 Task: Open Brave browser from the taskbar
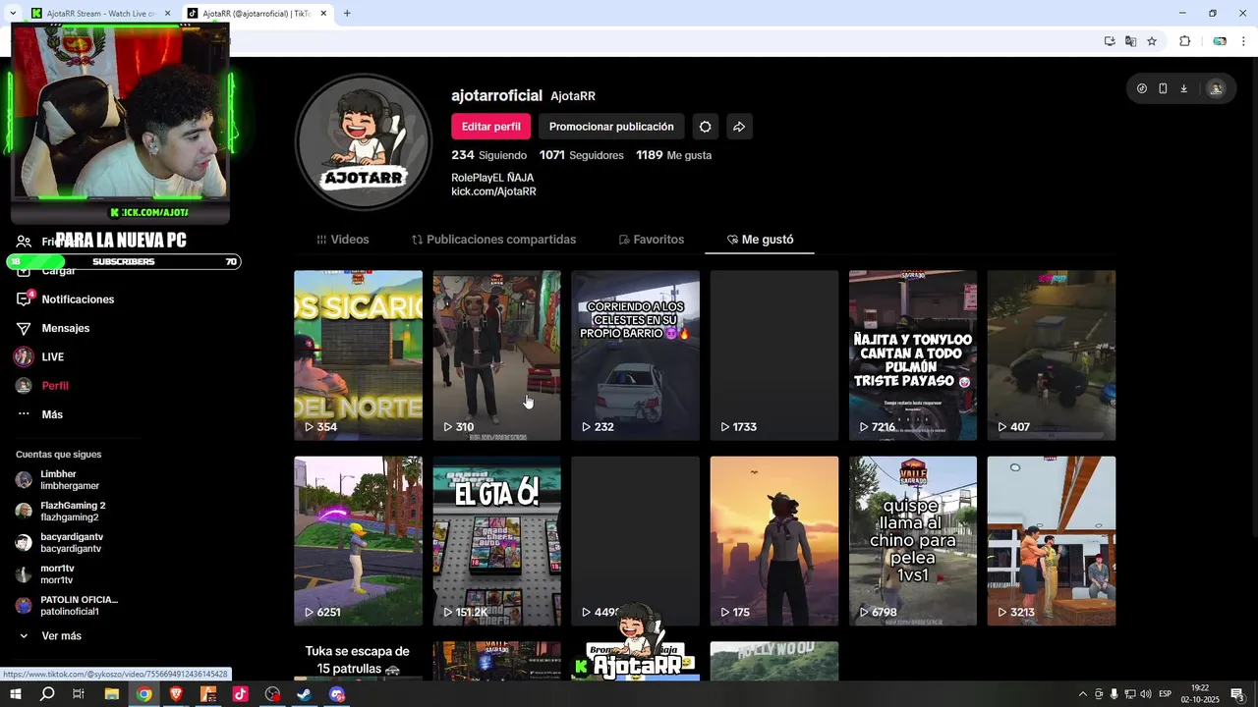click(176, 694)
